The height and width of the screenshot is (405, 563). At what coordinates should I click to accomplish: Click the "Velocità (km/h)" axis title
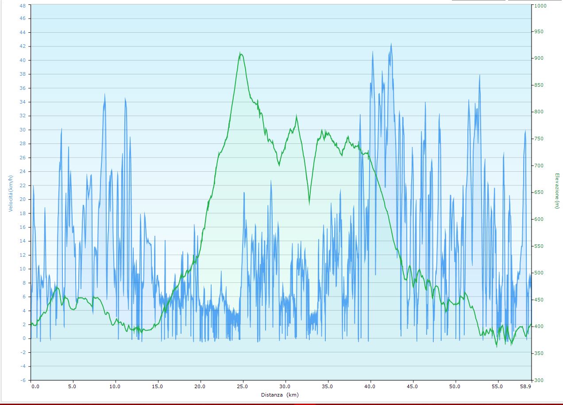(11, 193)
